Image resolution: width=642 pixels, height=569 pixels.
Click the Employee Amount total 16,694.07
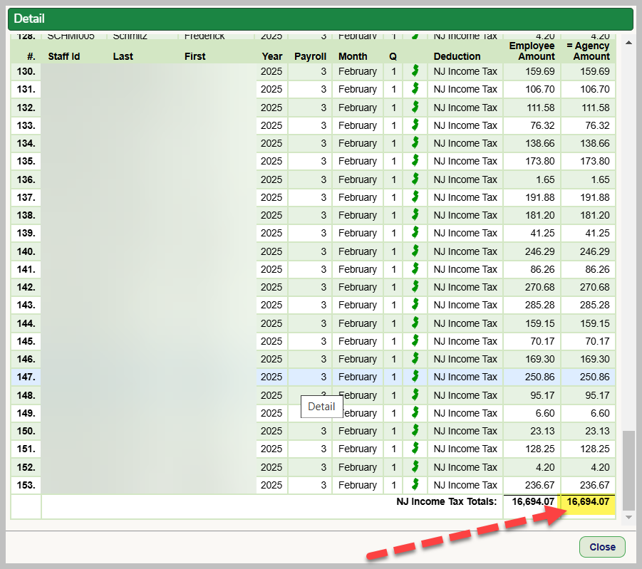(533, 501)
